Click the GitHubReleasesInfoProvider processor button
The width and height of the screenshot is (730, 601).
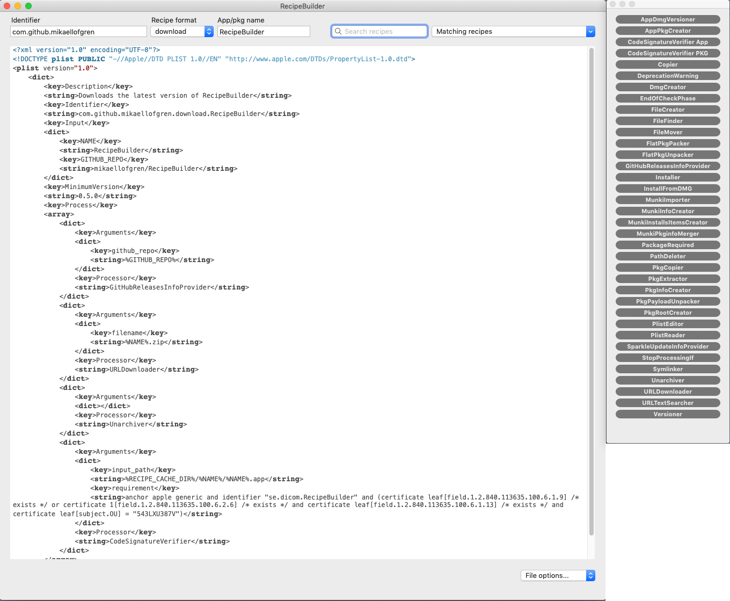[668, 166]
